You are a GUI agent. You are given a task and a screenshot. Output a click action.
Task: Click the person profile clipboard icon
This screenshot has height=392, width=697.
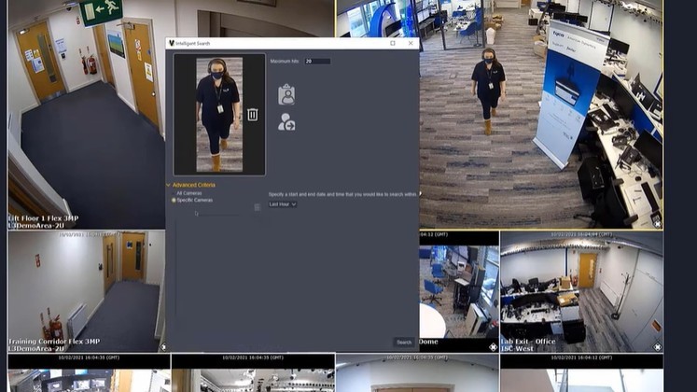click(286, 94)
